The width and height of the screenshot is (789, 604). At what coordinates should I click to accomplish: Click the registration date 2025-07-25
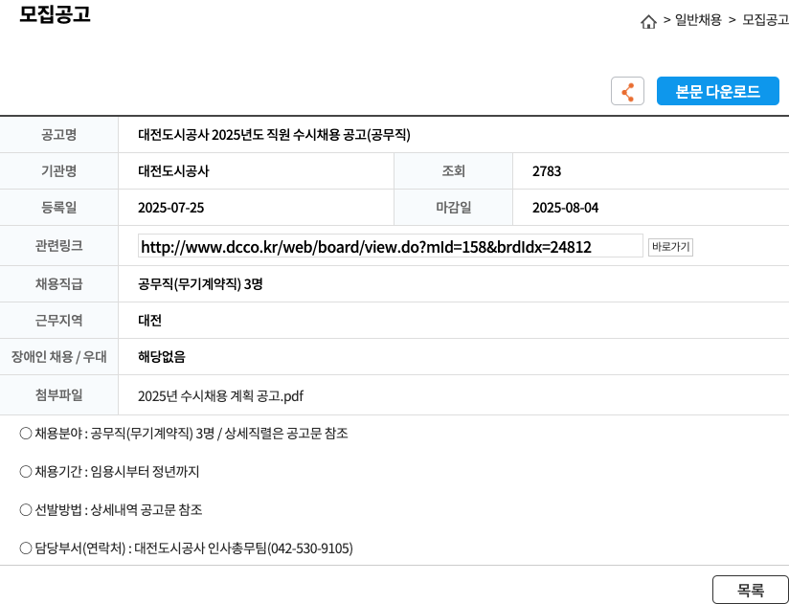click(170, 208)
